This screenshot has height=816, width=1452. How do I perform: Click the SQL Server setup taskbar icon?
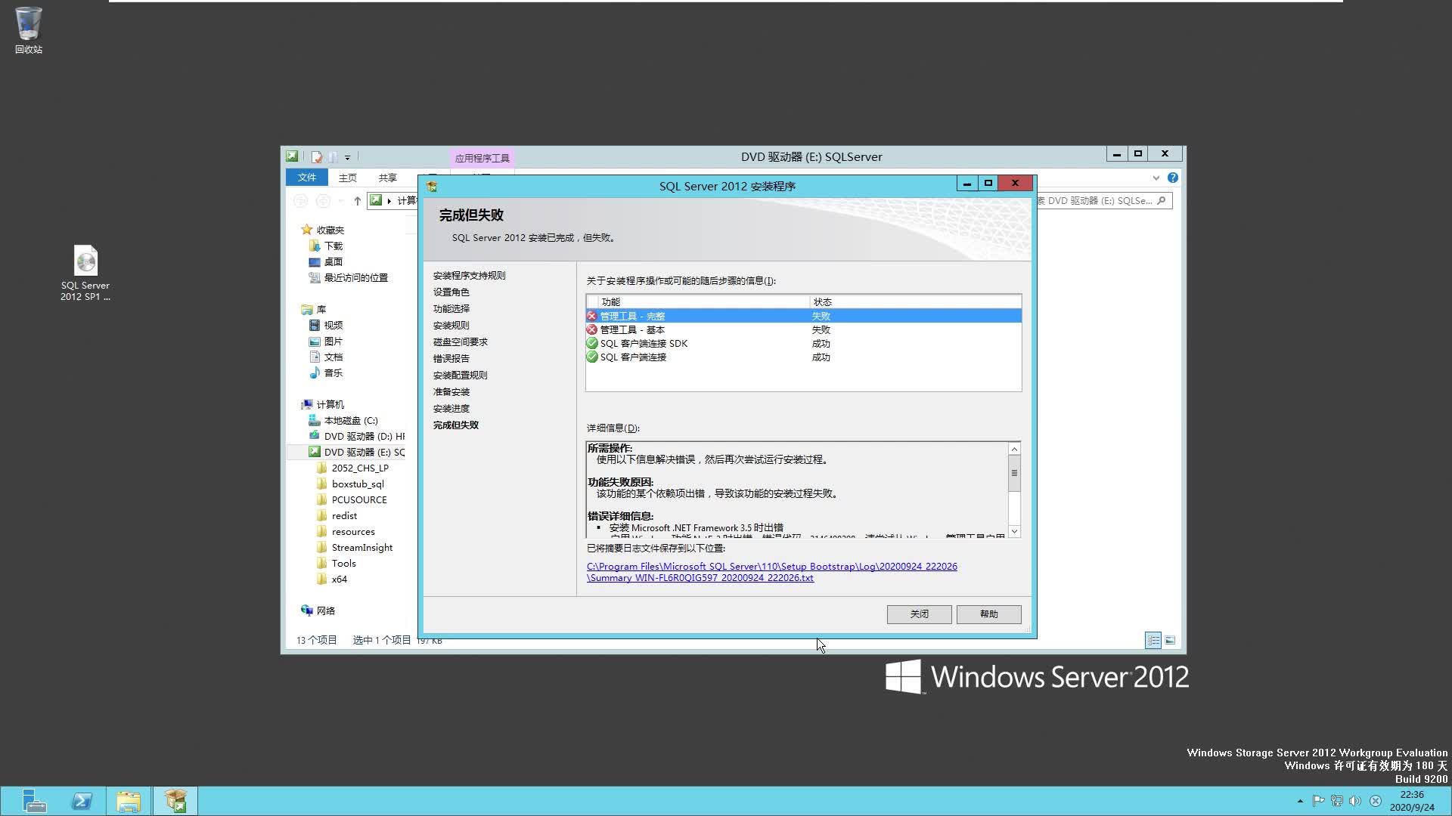tap(175, 801)
